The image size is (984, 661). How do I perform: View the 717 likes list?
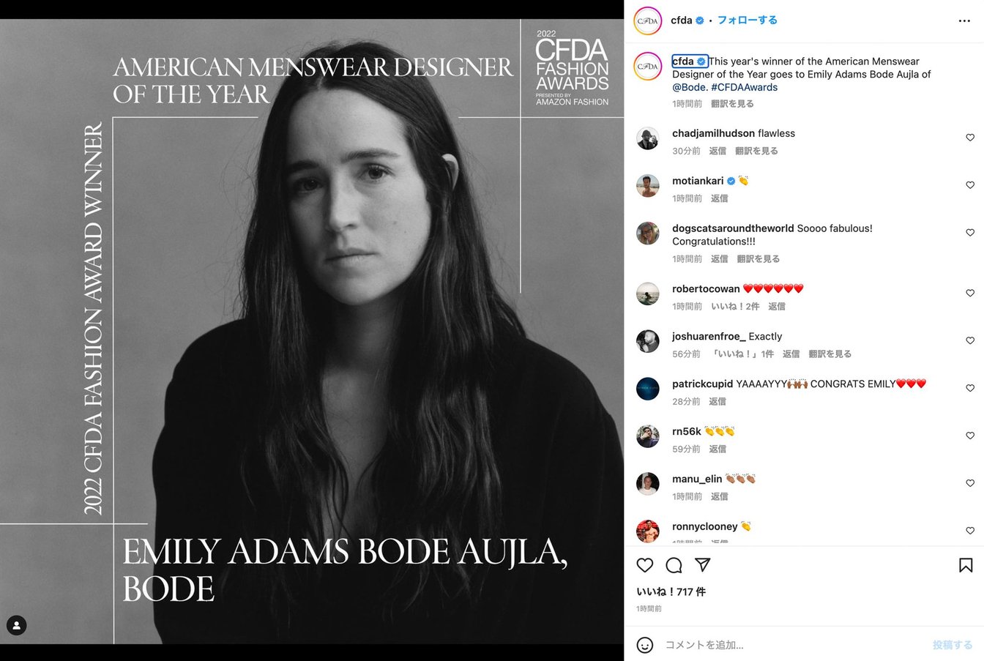point(671,592)
